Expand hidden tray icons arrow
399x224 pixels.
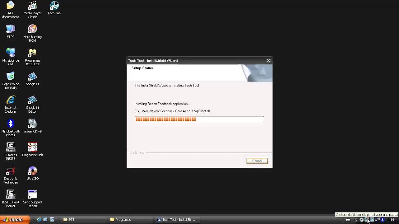[356, 220]
